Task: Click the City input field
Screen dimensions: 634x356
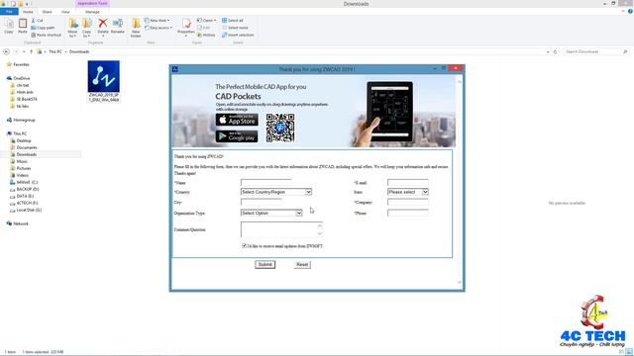Action: [261, 202]
